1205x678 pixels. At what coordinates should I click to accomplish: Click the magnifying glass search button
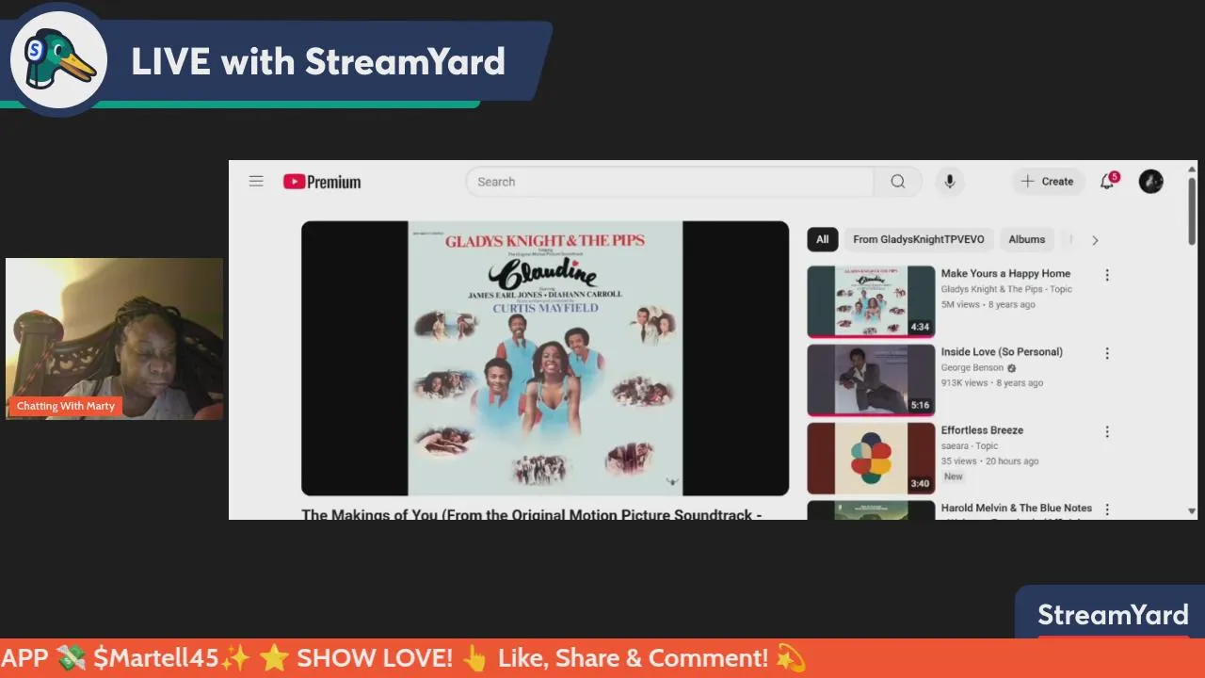(898, 182)
